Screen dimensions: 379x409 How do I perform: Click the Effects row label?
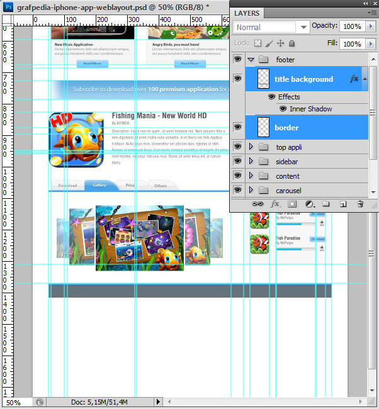coord(289,97)
